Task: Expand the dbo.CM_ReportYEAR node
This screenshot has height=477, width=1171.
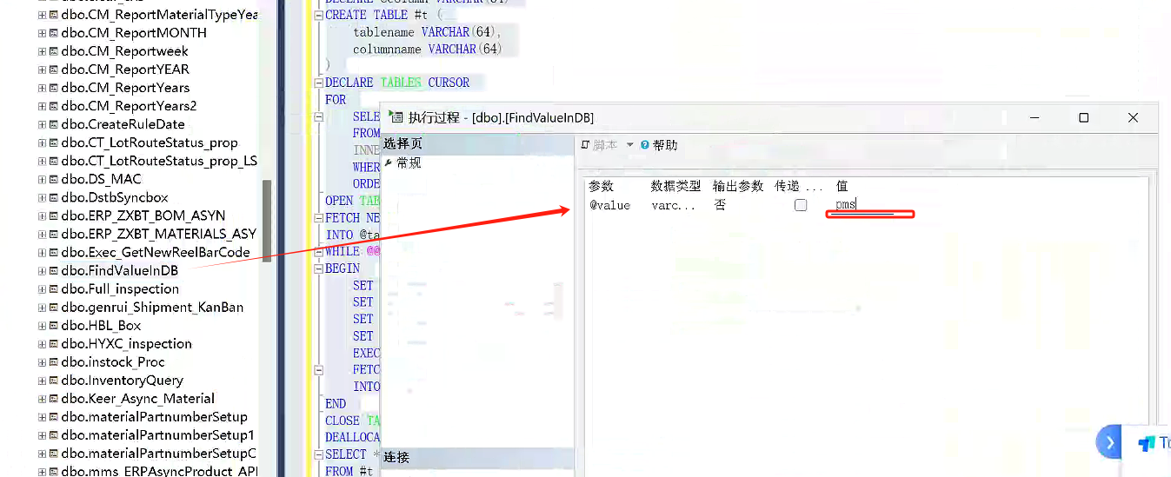Action: coord(42,70)
